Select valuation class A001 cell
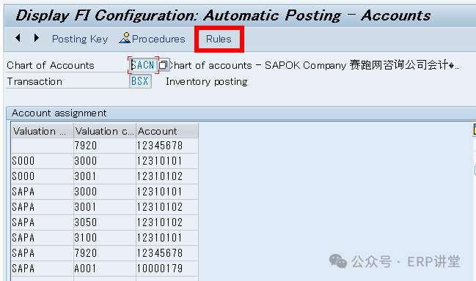Viewport: 476px width, 281px height. 105,269
